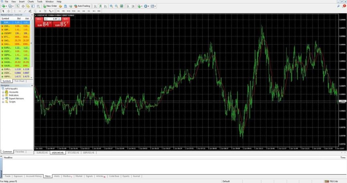The height and width of the screenshot is (183, 347).
Task: Open the BTCUSD,H1 chart tab
Action: [73, 153]
